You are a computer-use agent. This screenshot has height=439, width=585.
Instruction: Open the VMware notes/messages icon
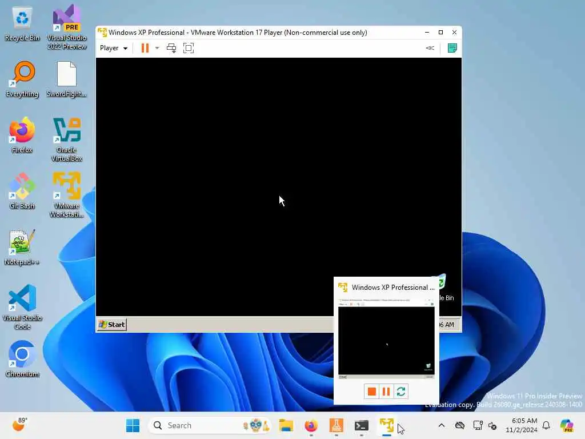click(x=452, y=48)
